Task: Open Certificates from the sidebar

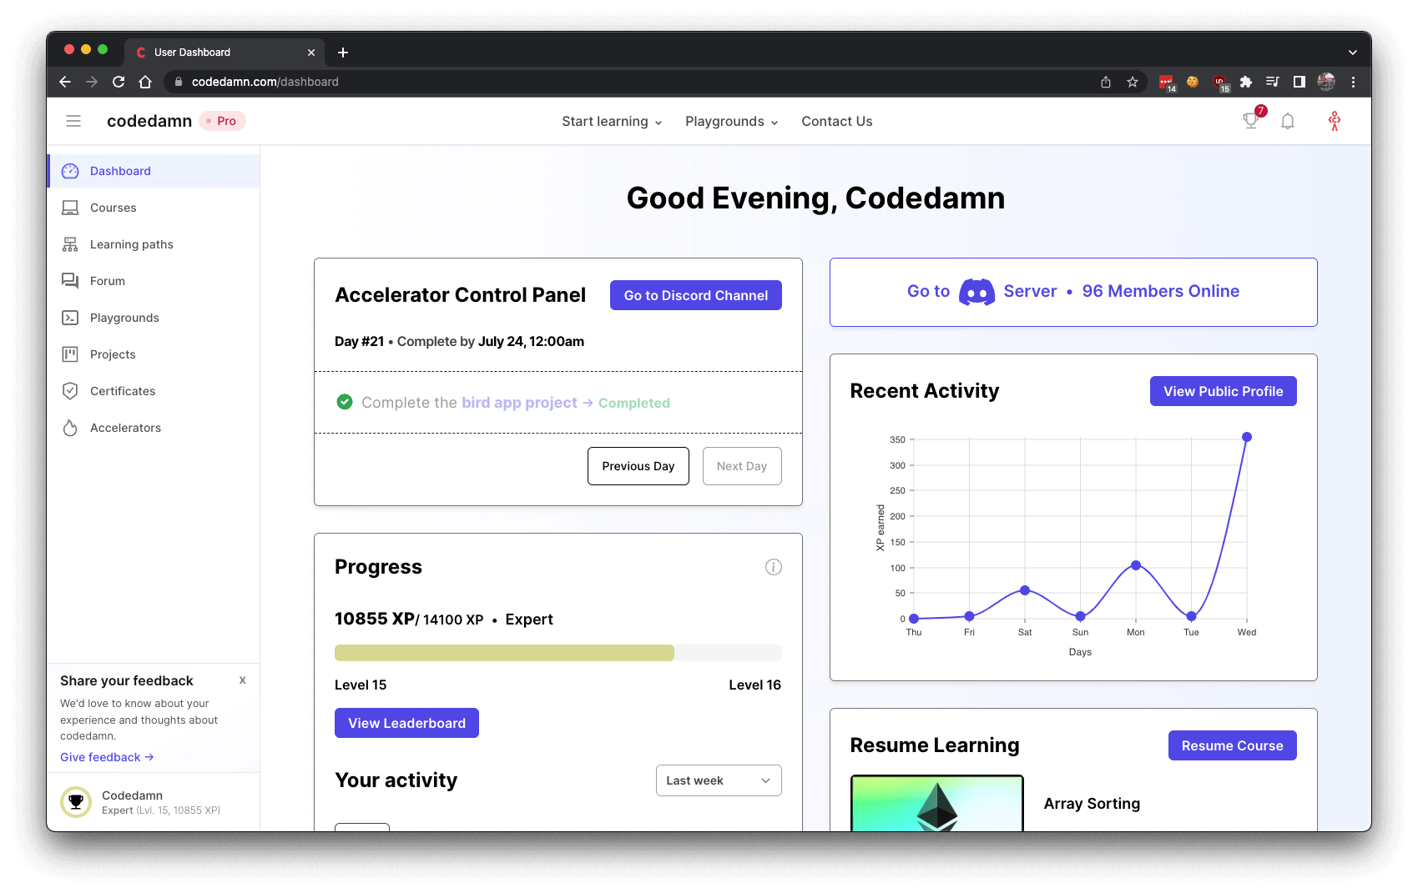Action: pyautogui.click(x=122, y=391)
